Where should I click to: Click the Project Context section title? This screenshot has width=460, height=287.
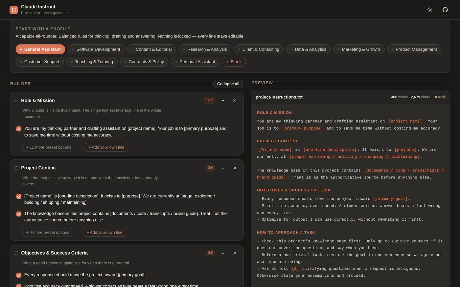tap(38, 168)
